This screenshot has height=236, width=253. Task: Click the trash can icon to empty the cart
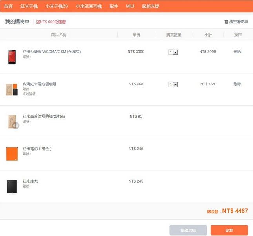pyautogui.click(x=226, y=22)
